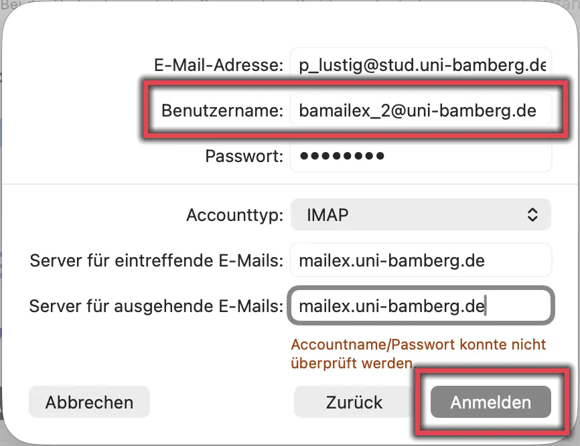Image resolution: width=580 pixels, height=446 pixels.
Task: Click the "E-Mail-Adresse:" label
Action: tap(218, 65)
